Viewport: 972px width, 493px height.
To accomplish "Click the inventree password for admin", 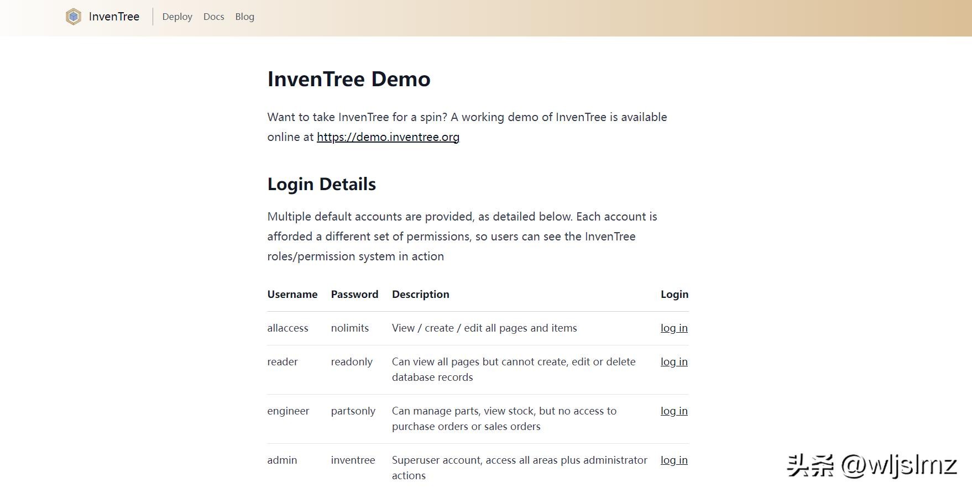I will 353,460.
